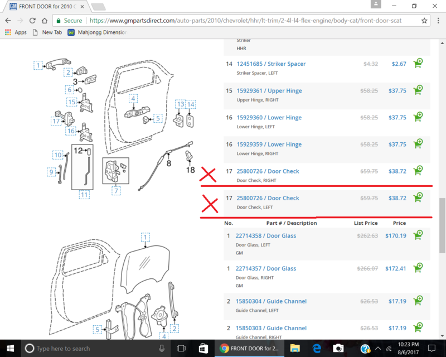
Task: Launch Microsoft Edge from taskbar
Action: 317,348
